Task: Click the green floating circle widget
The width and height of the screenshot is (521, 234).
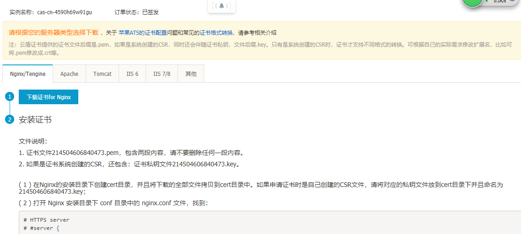Action: tap(472, 2)
